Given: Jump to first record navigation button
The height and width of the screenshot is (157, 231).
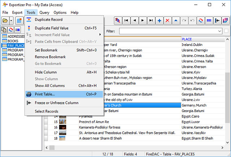Looking at the screenshot, I should pos(127,21).
